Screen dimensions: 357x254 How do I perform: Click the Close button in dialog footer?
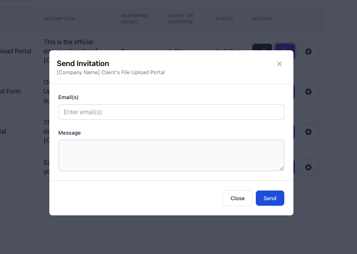(x=237, y=198)
